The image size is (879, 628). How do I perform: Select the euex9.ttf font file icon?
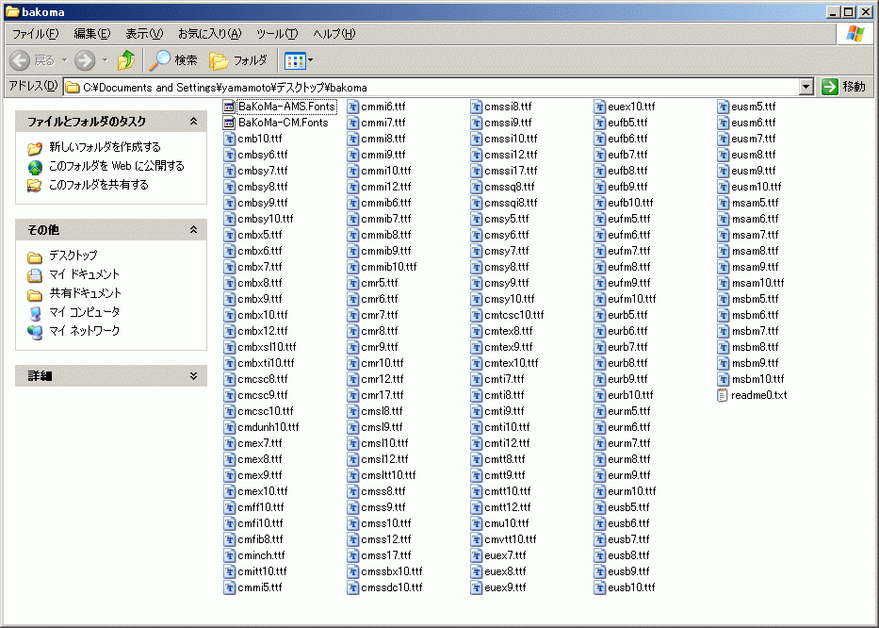click(476, 587)
